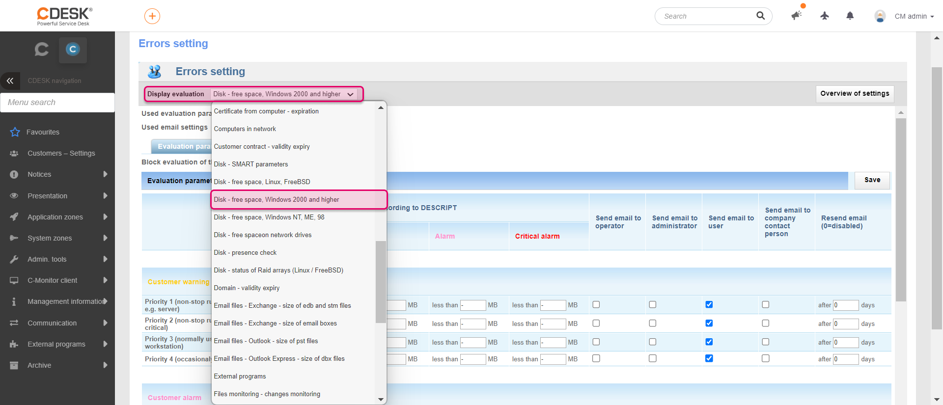Select External programs in the dropdown list

coord(293,377)
